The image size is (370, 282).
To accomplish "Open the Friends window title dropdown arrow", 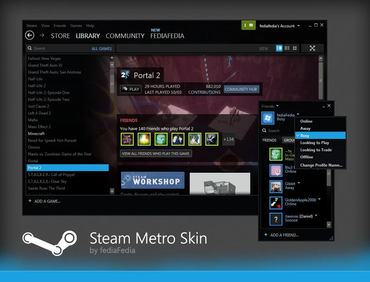I will pos(277,106).
